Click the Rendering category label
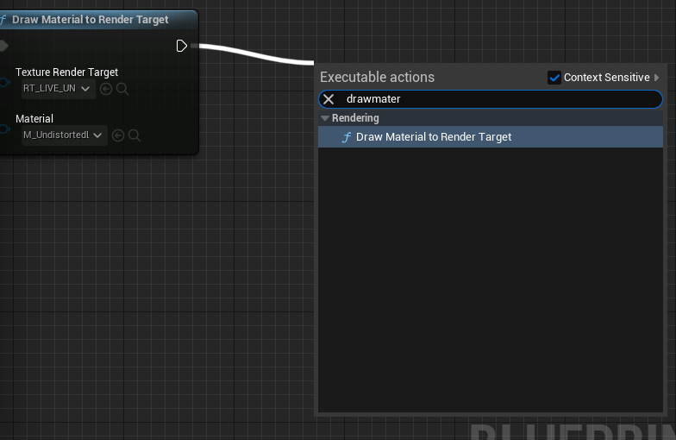The image size is (676, 440). (x=355, y=118)
